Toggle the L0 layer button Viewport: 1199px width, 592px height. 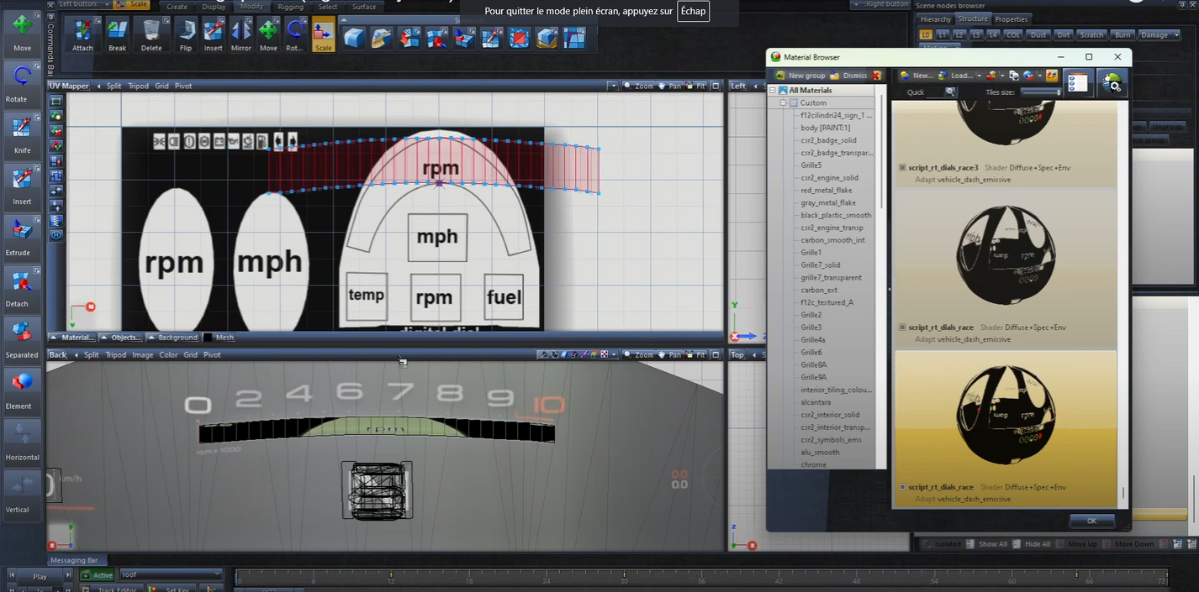tap(927, 34)
